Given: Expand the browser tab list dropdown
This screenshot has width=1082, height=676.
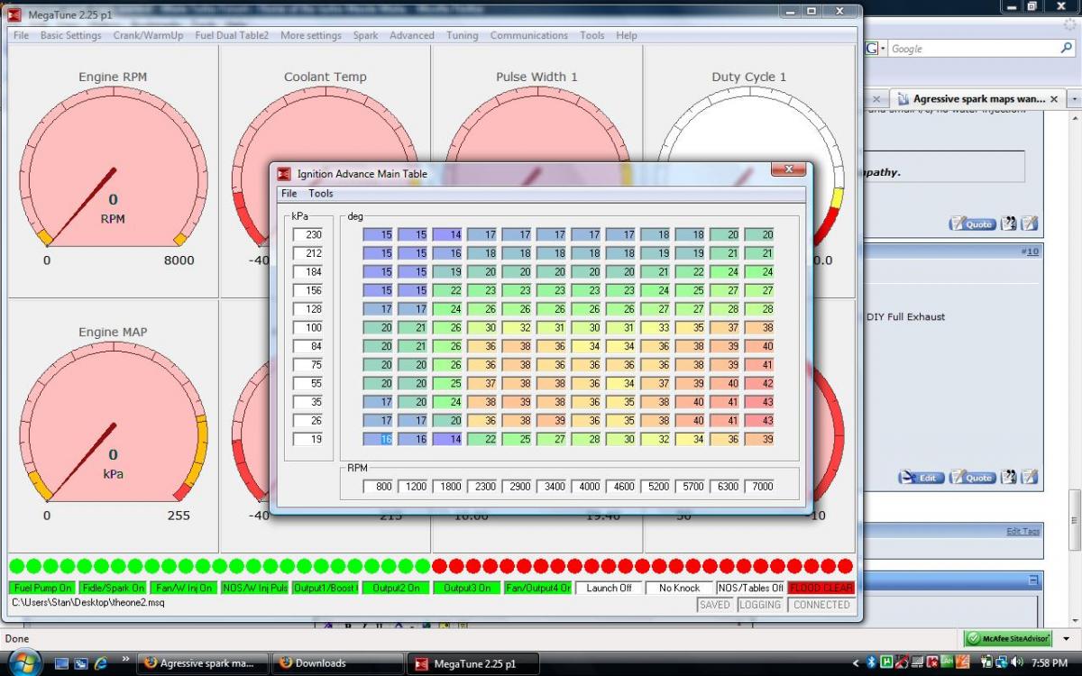Looking at the screenshot, I should tap(1074, 98).
